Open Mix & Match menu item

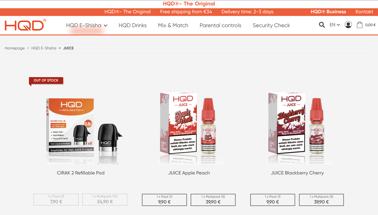pyautogui.click(x=173, y=25)
